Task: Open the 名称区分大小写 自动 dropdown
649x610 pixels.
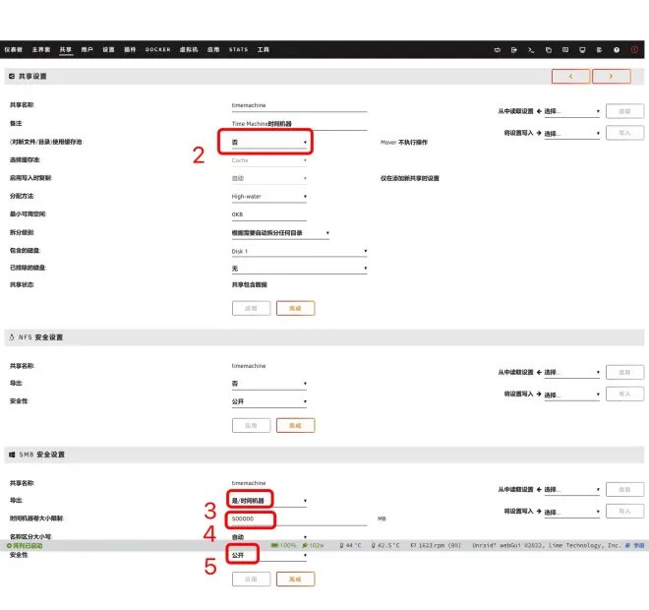Action: 269,536
